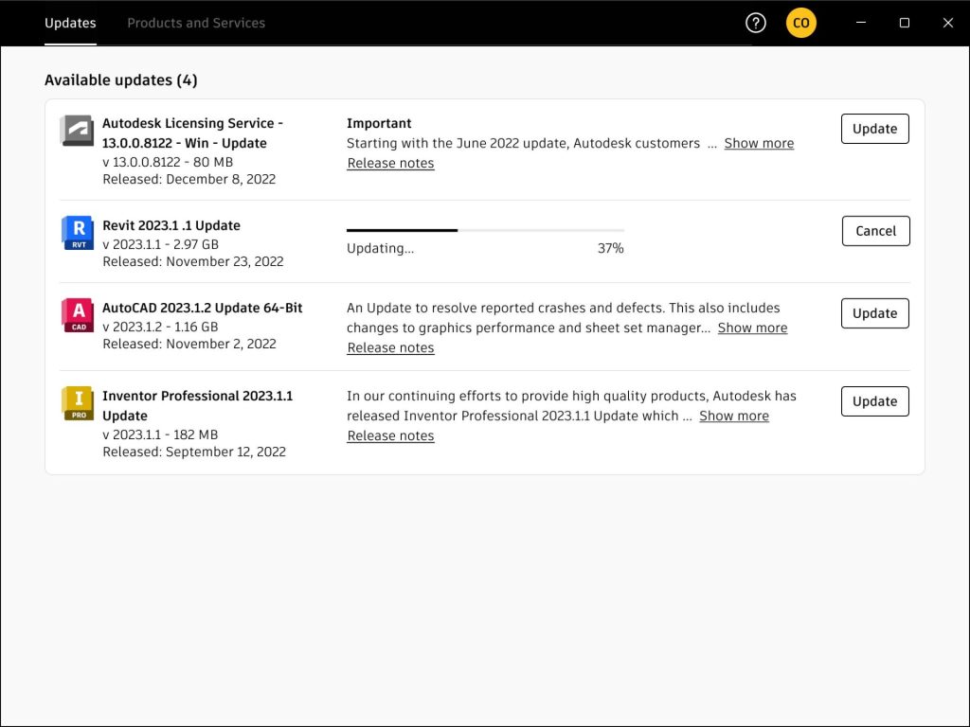Click the v 2023.1.1 - 2.97 GB text

[x=160, y=245]
